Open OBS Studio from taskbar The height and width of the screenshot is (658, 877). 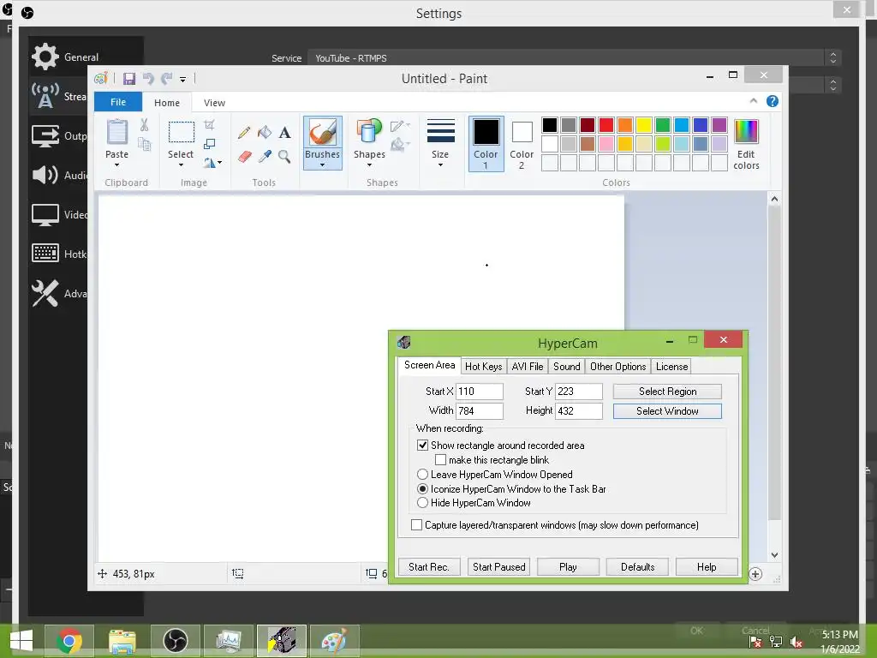[x=175, y=641]
